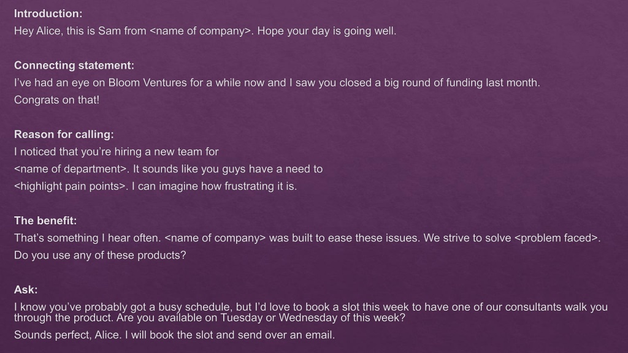
Task: Select the problem faced placeholder
Action: click(557, 238)
